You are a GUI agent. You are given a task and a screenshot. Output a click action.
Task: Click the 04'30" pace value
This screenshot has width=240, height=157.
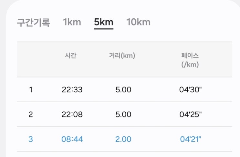pyautogui.click(x=190, y=90)
